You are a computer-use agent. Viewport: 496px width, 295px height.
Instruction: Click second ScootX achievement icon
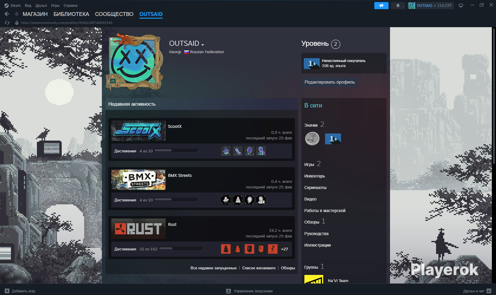[x=238, y=151]
